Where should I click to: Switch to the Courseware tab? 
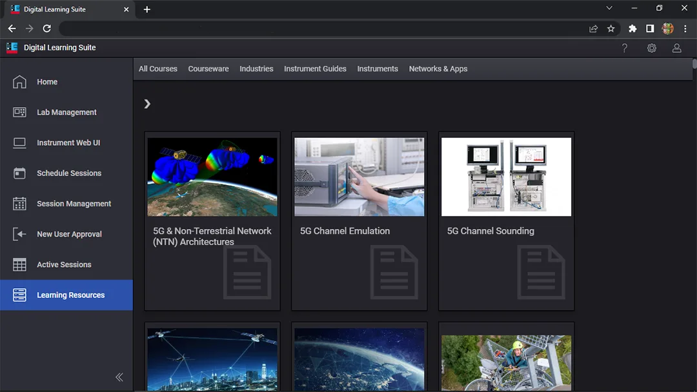pos(208,69)
